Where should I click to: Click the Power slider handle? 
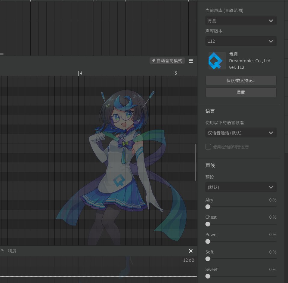tap(208, 241)
